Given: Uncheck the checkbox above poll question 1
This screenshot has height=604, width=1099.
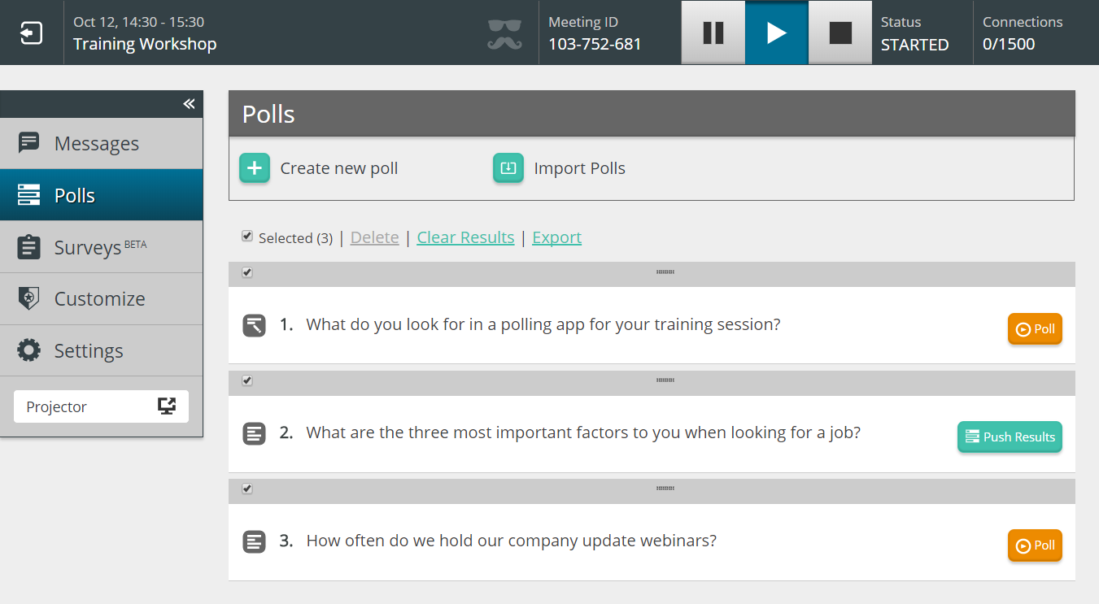Looking at the screenshot, I should click(247, 273).
